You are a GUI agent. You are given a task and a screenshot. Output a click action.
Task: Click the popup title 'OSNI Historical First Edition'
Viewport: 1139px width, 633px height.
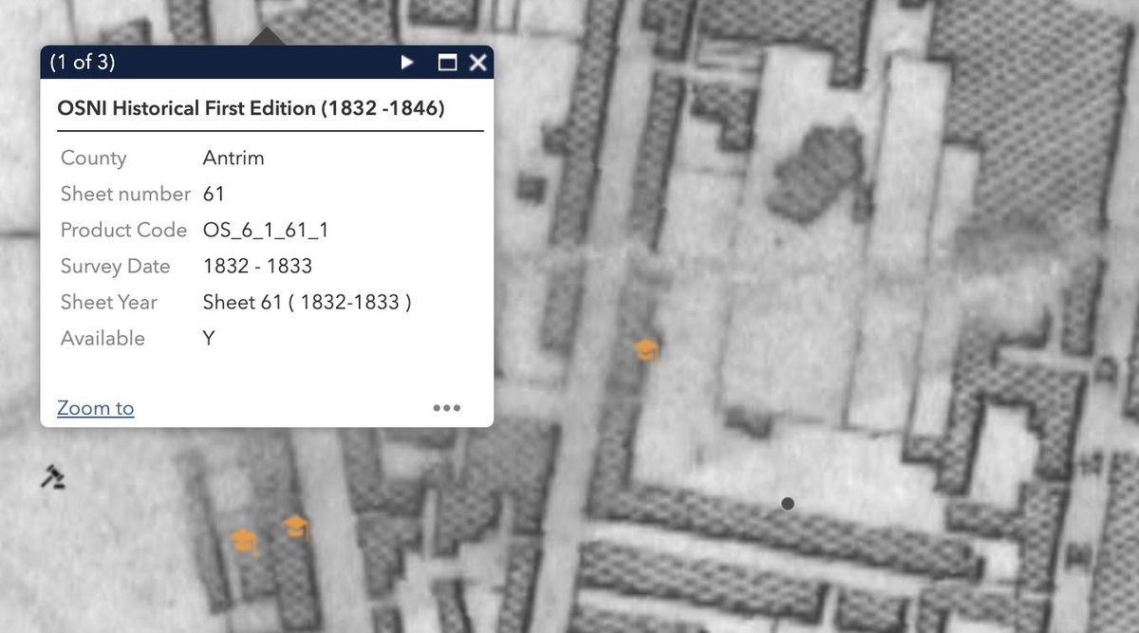pyautogui.click(x=252, y=108)
